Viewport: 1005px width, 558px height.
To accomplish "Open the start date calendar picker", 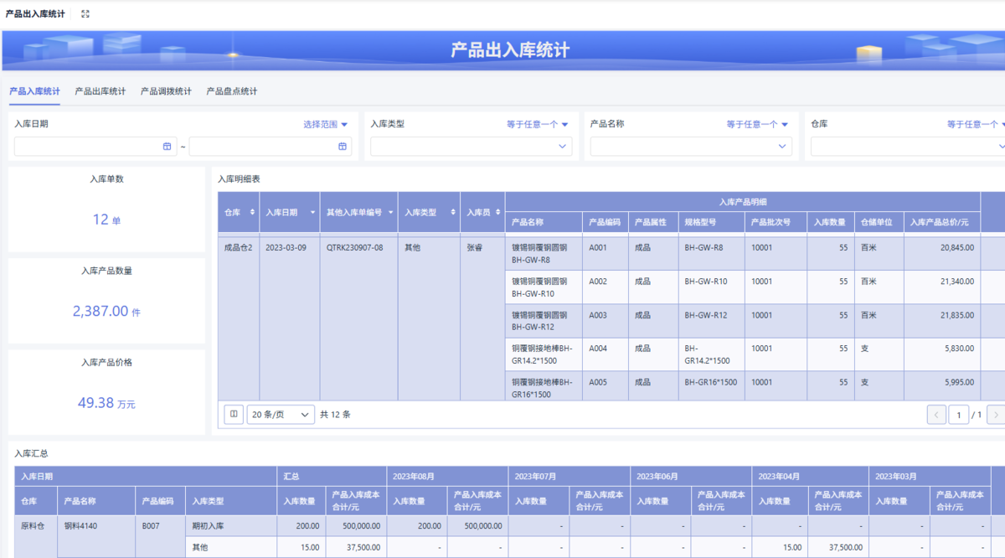I will click(x=167, y=147).
